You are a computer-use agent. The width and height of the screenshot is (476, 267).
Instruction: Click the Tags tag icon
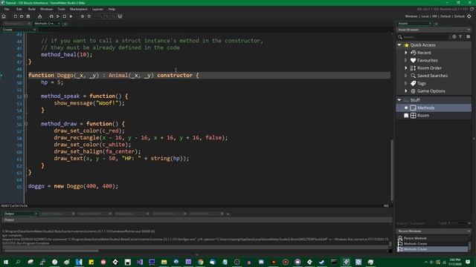pos(414,83)
